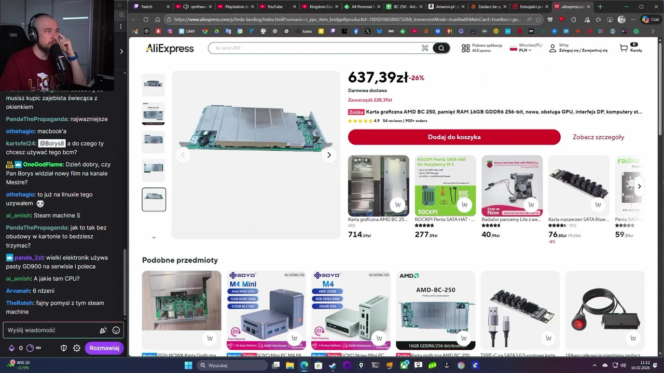Open Wrocław/PL/PLN region currency dropdown

pyautogui.click(x=526, y=48)
